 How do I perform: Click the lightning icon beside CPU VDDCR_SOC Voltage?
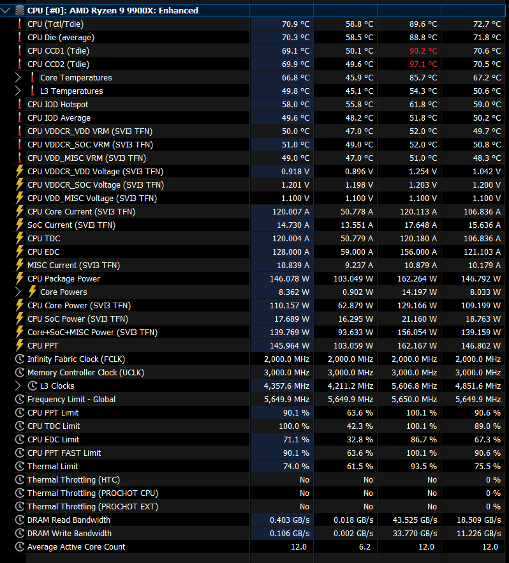(20, 185)
